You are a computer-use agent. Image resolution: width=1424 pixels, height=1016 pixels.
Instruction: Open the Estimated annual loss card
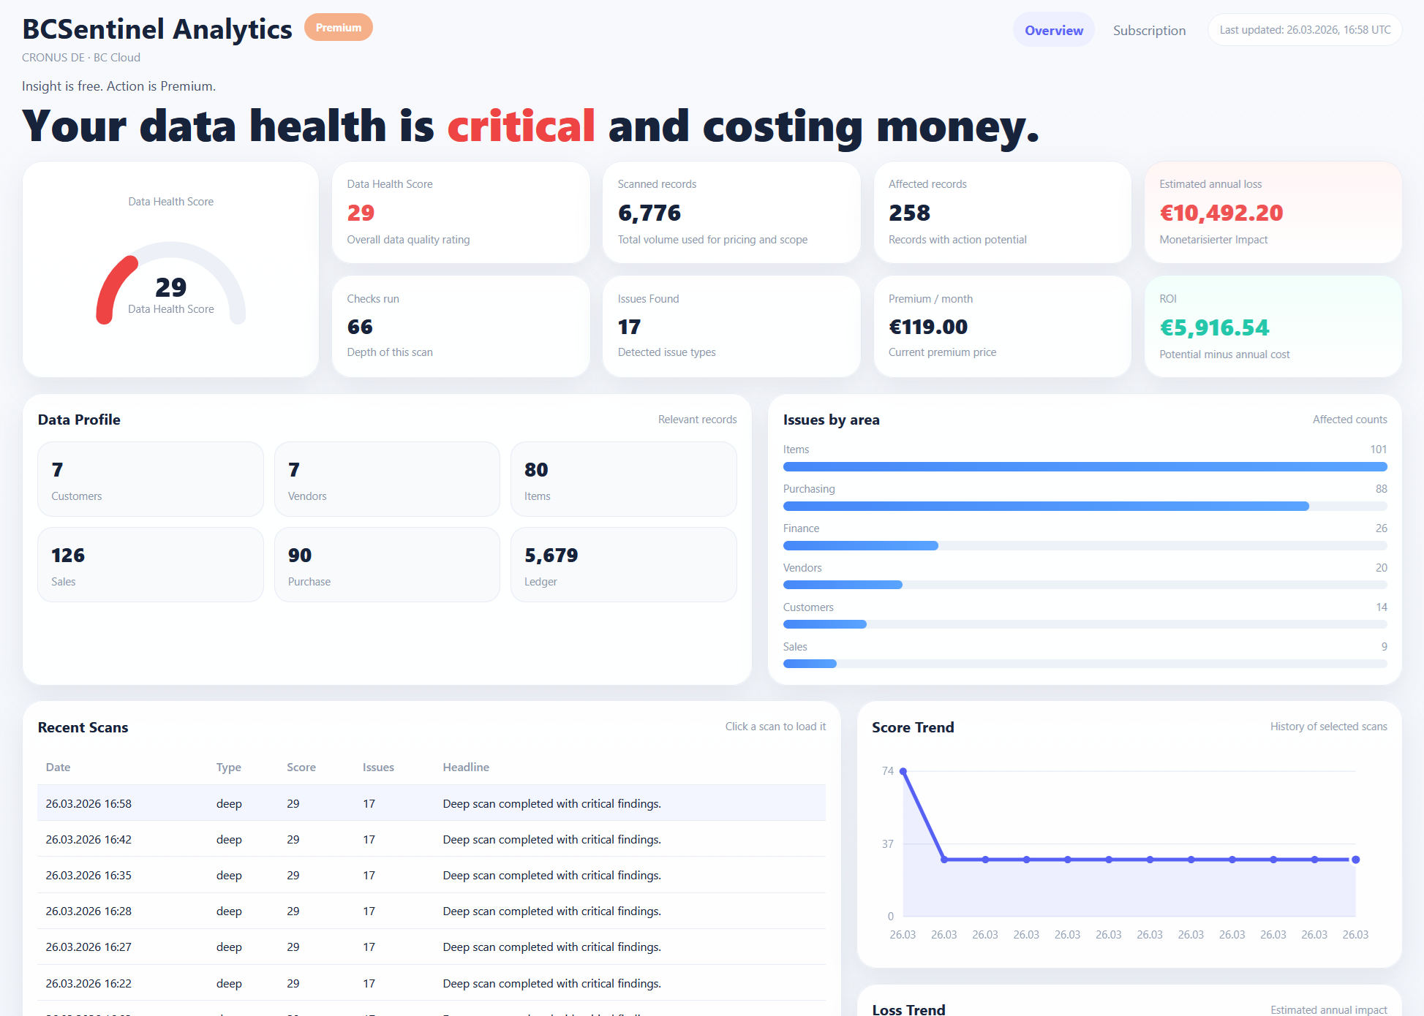(1273, 212)
